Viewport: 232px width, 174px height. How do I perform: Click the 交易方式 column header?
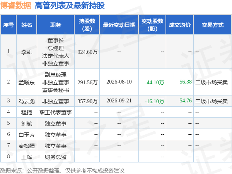tap(213, 25)
